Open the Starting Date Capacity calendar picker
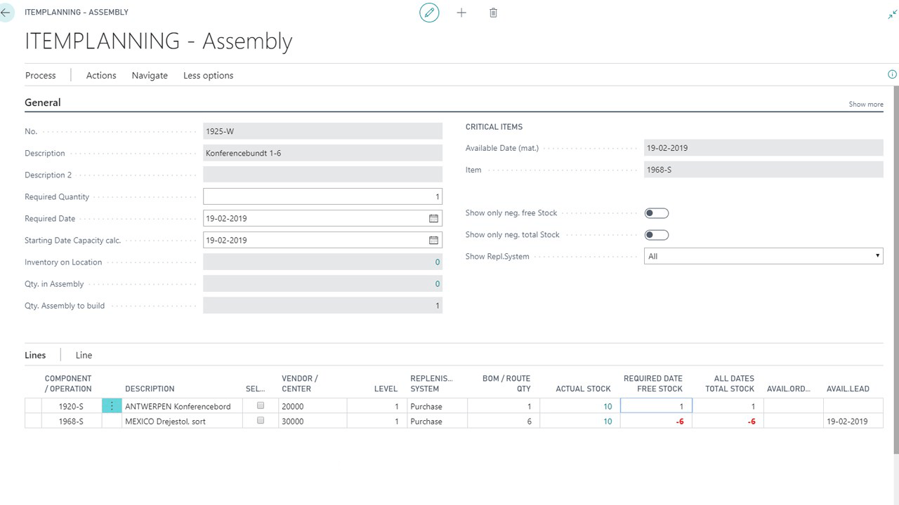The height and width of the screenshot is (505, 899). click(433, 240)
